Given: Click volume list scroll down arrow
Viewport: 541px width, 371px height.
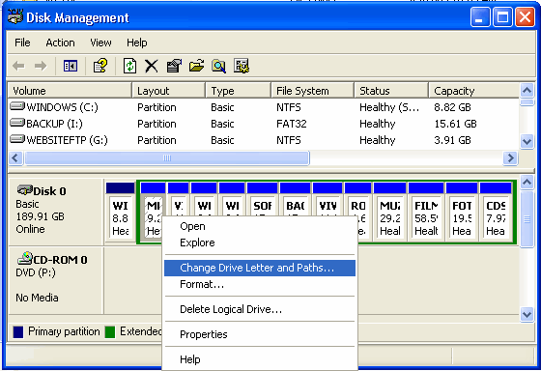Looking at the screenshot, I should pyautogui.click(x=527, y=141).
